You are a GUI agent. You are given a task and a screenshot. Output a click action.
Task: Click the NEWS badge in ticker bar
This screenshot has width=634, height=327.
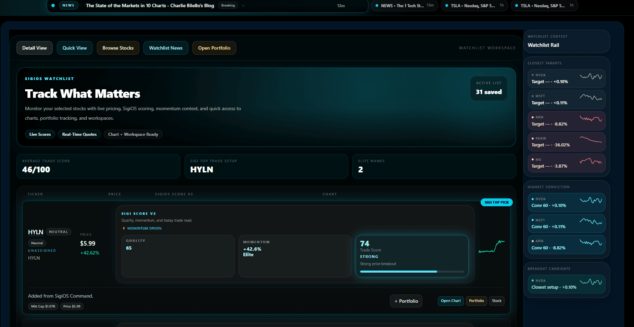coord(68,5)
